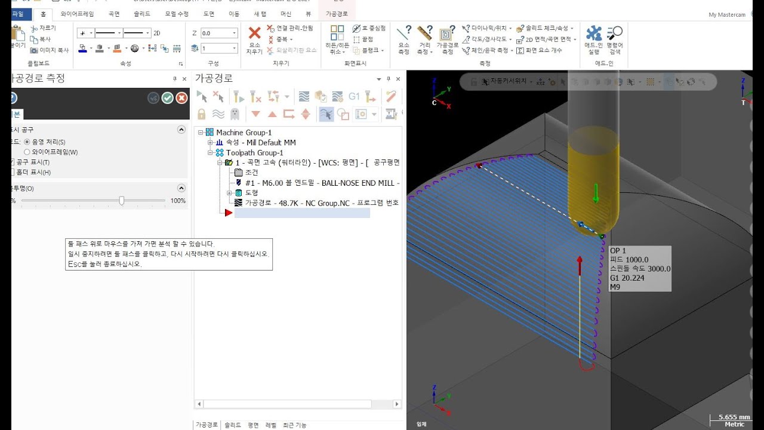Toggle toolpath display wave icon
Viewport: 764px width, 430px height.
click(218, 113)
